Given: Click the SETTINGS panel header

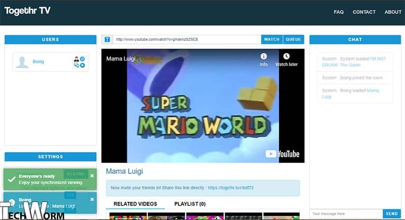Looking at the screenshot, I should pos(50,156).
